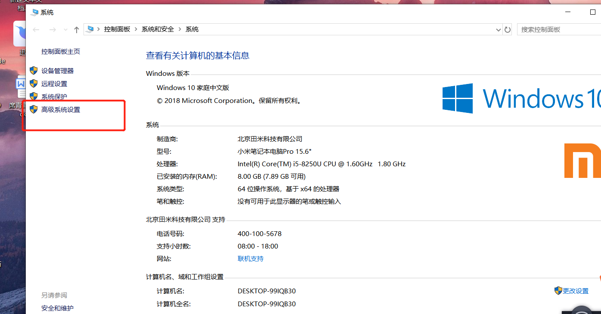Click DESKTOP-99IQB30 next to 计算机全名
Image resolution: width=601 pixels, height=314 pixels.
point(266,304)
